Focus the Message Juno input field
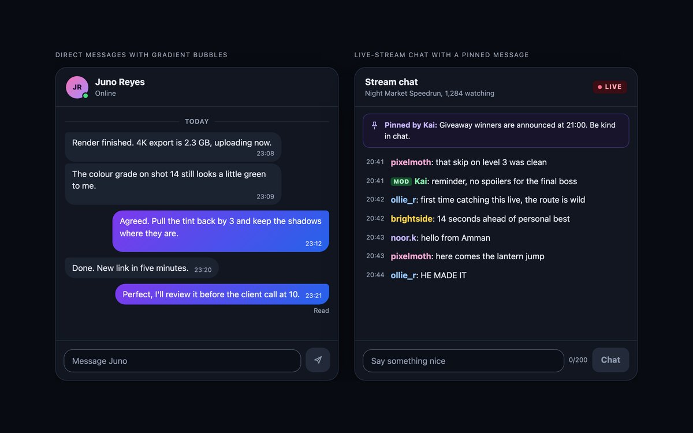The width and height of the screenshot is (693, 433). (182, 361)
